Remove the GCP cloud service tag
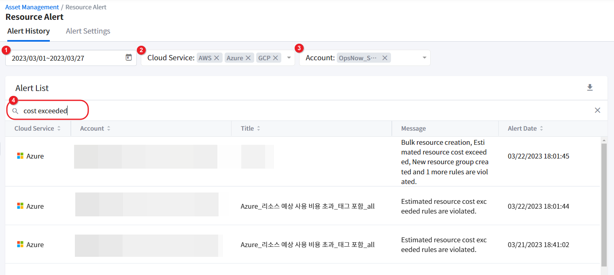This screenshot has width=614, height=275. tap(275, 58)
